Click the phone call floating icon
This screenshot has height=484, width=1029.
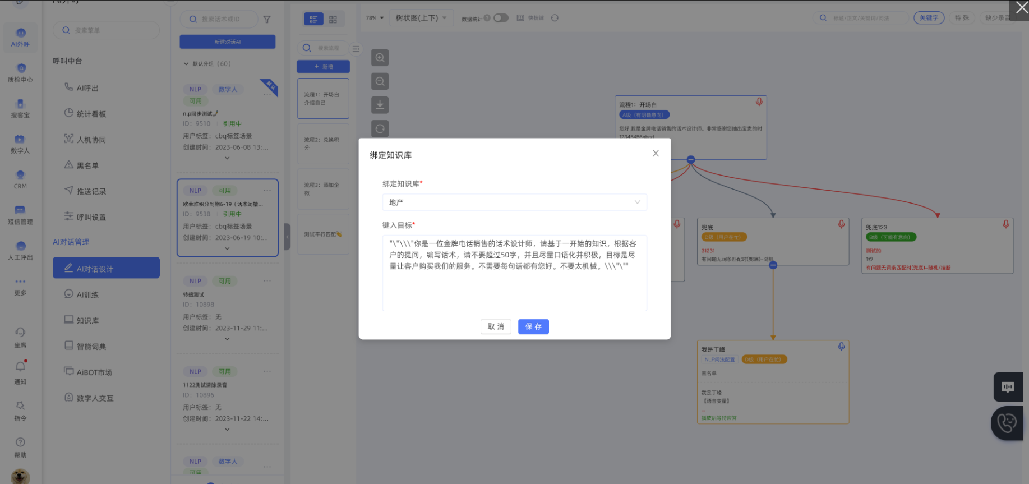pyautogui.click(x=1007, y=423)
